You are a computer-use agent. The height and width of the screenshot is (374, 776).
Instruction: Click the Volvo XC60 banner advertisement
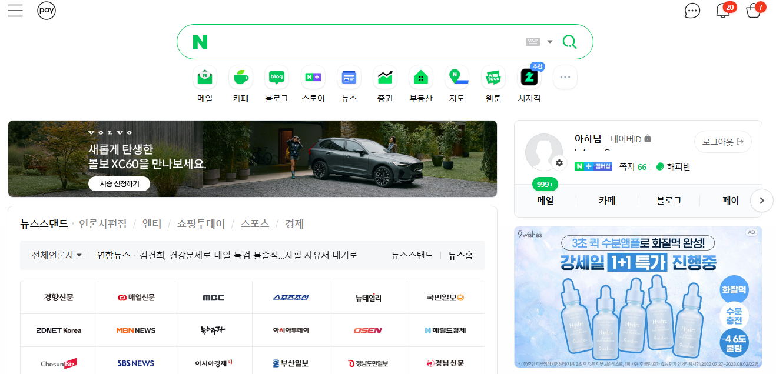tap(253, 159)
